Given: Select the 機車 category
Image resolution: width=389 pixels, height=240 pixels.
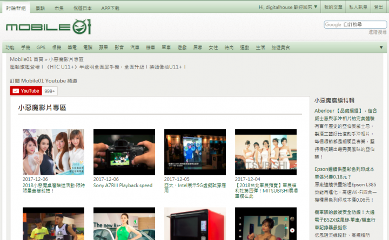Looking at the screenshot, I should click(151, 47).
